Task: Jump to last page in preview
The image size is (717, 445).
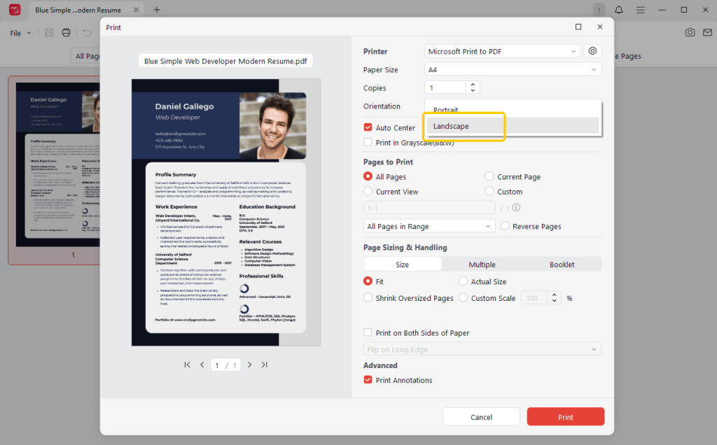Action: (x=264, y=365)
